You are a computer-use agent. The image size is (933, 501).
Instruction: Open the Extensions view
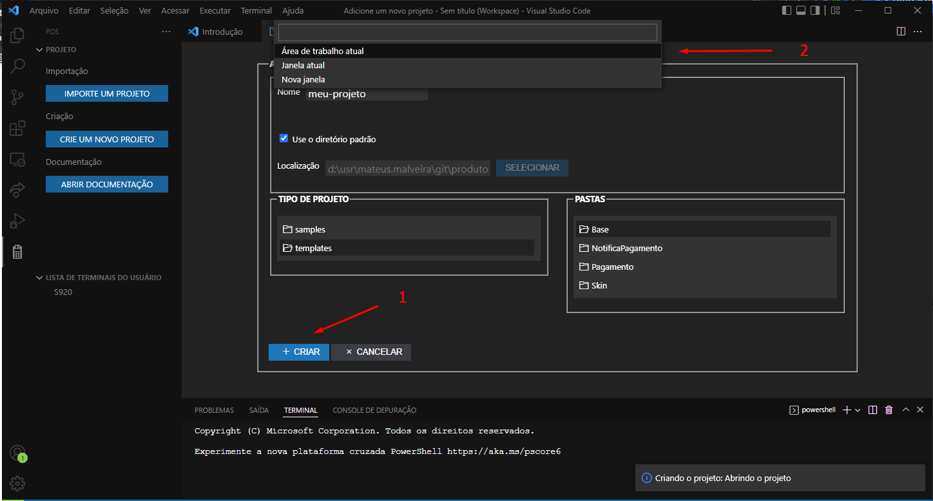17,128
